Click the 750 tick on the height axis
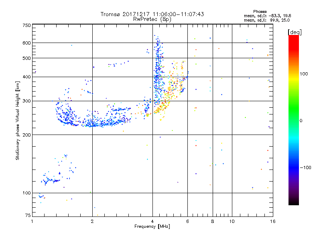Viewport: 321px width, 241px height. [26, 25]
